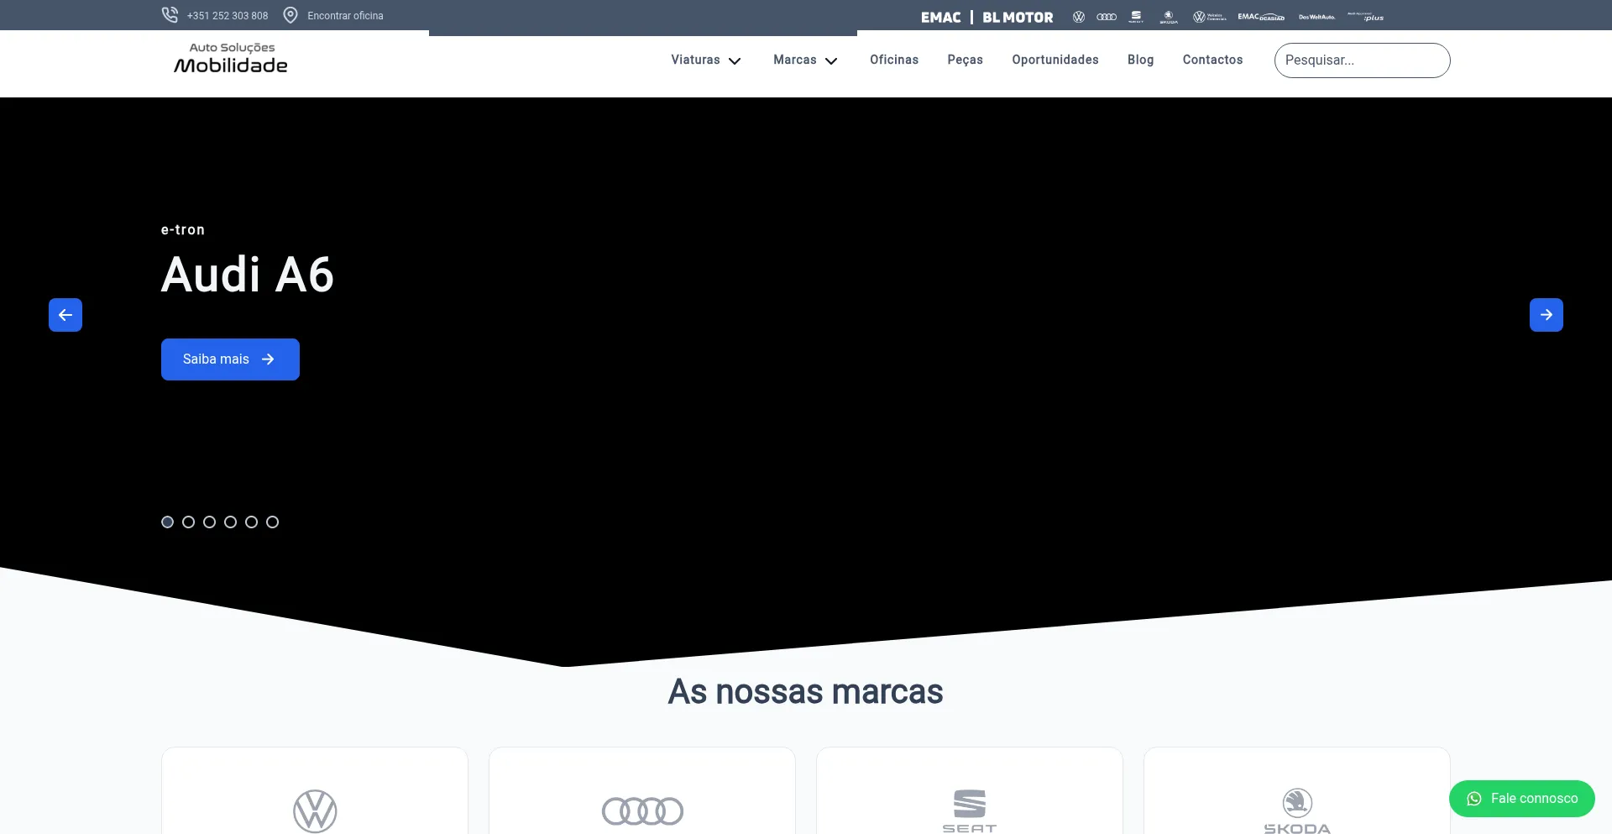Open the Oficinas menu item

[894, 60]
